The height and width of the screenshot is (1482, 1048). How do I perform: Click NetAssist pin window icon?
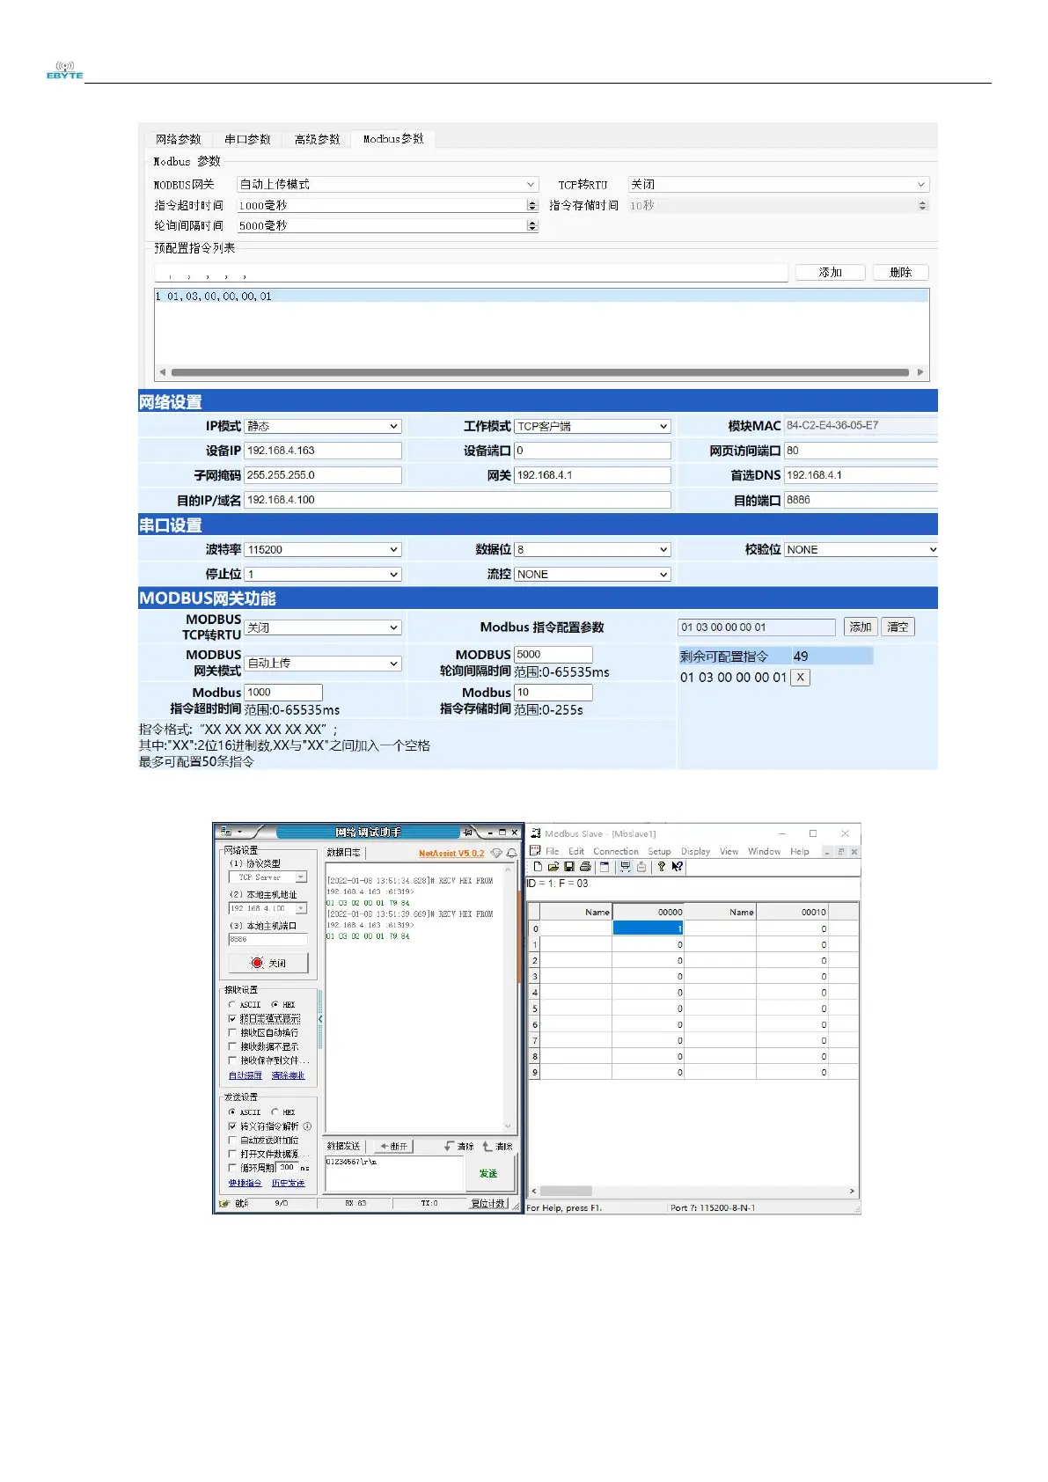pyautogui.click(x=468, y=833)
